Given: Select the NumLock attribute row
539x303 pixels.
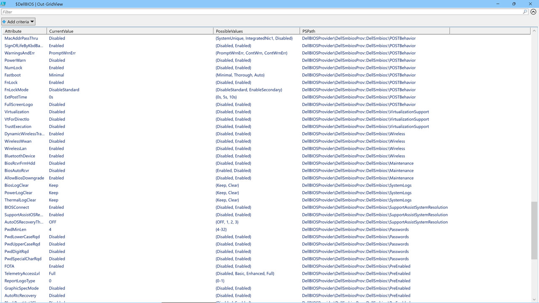Looking at the screenshot, I should coord(266,68).
